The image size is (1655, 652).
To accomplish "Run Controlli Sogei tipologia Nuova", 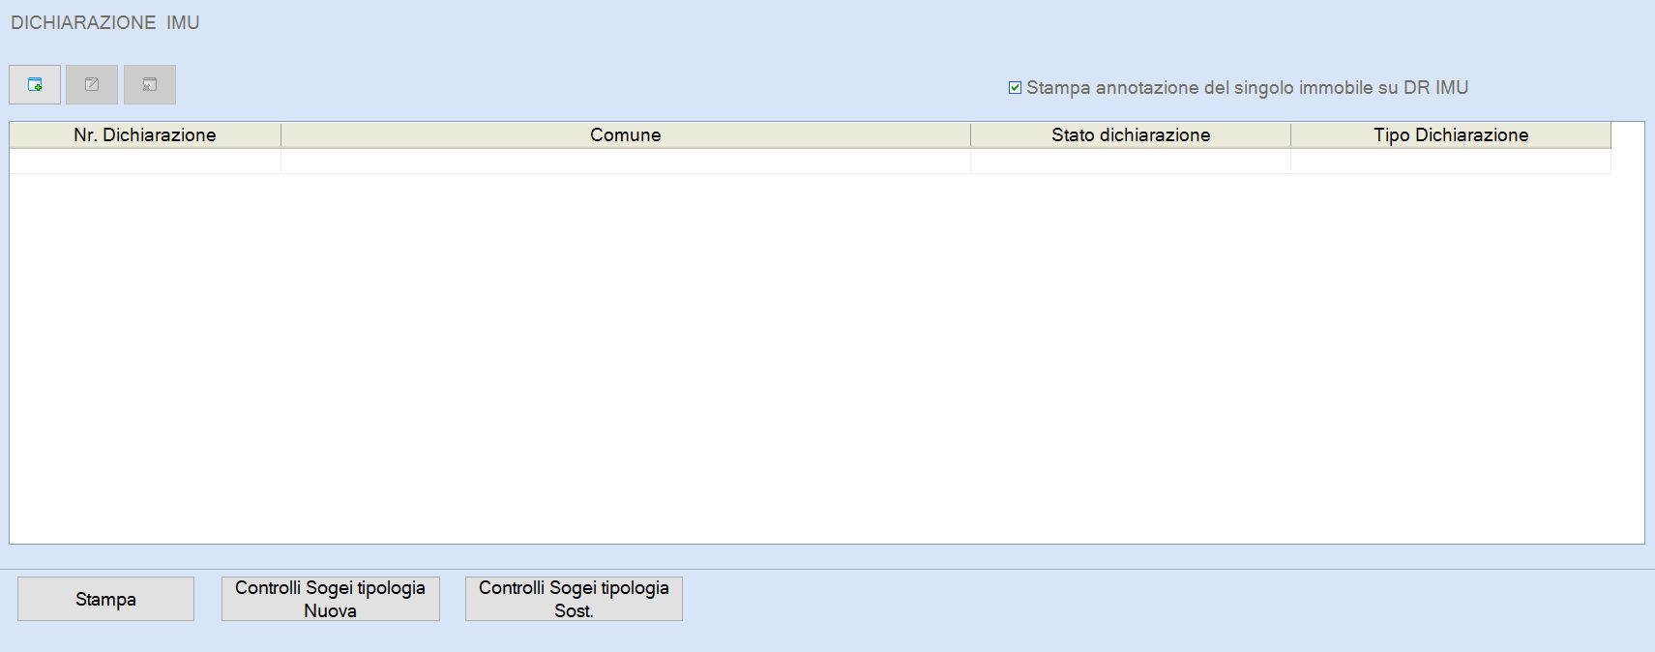I will 330,599.
